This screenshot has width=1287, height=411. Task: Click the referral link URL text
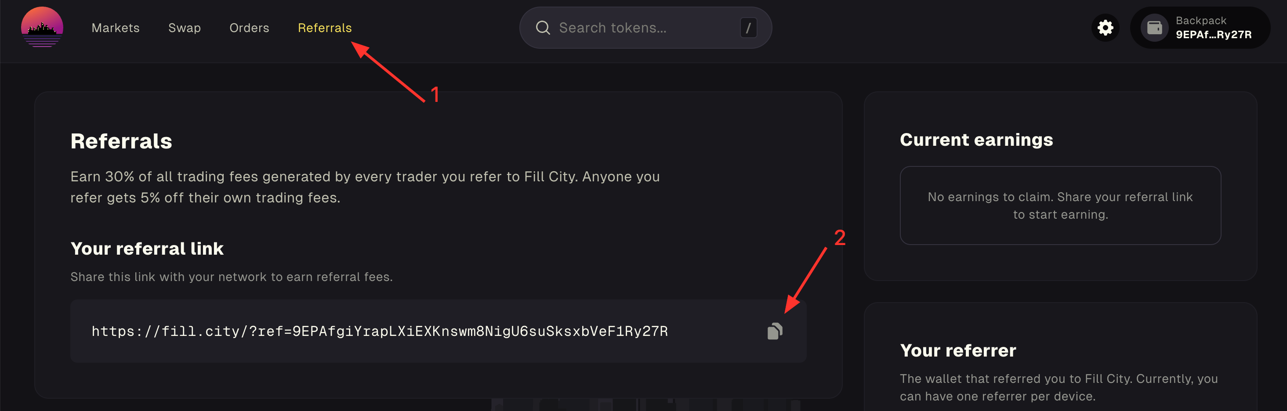tap(380, 331)
